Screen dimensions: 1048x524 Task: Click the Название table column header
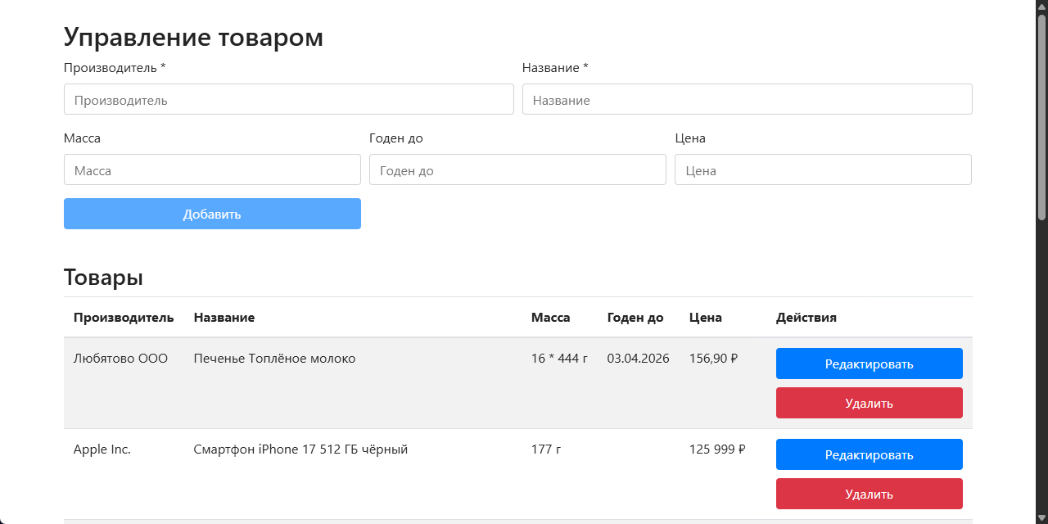point(224,318)
